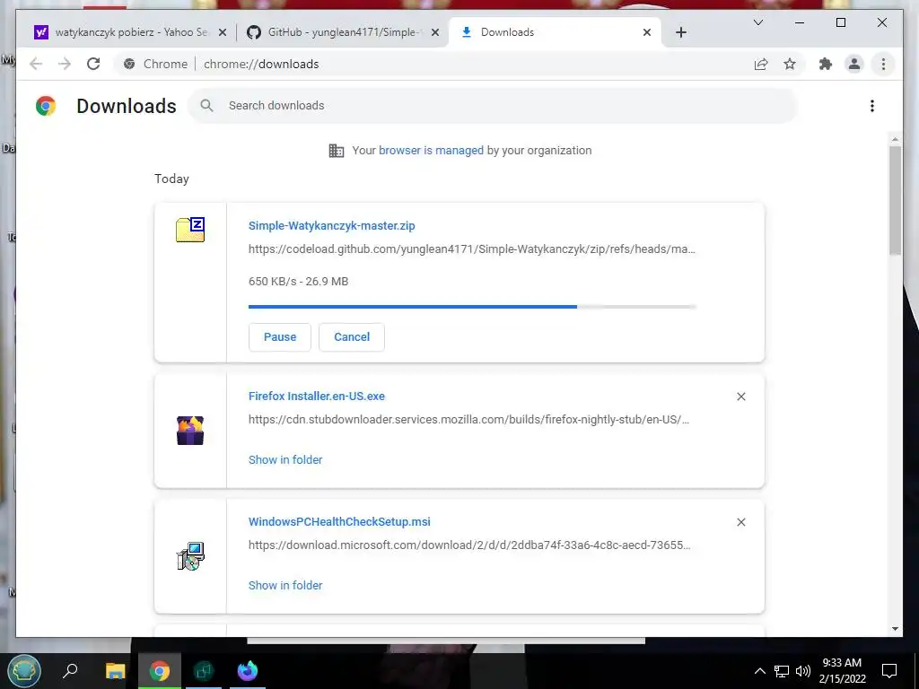Open taskbar search magnifier
919x689 pixels.
click(x=70, y=670)
